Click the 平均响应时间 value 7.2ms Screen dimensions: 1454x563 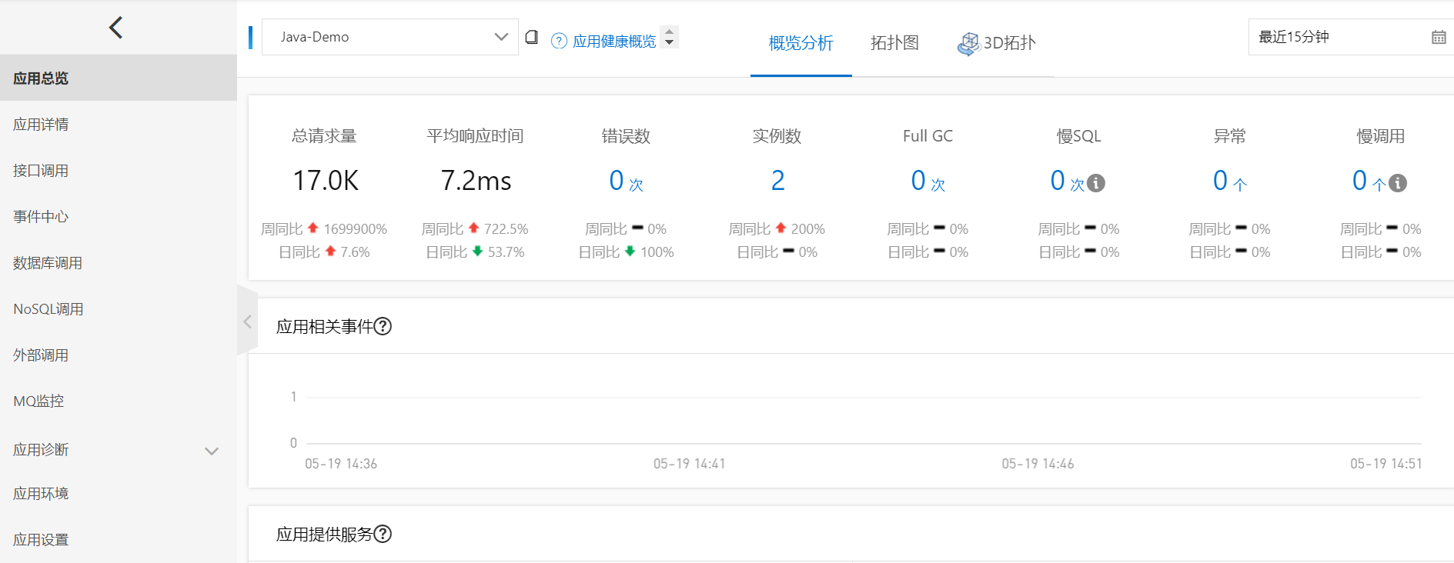pyautogui.click(x=476, y=181)
